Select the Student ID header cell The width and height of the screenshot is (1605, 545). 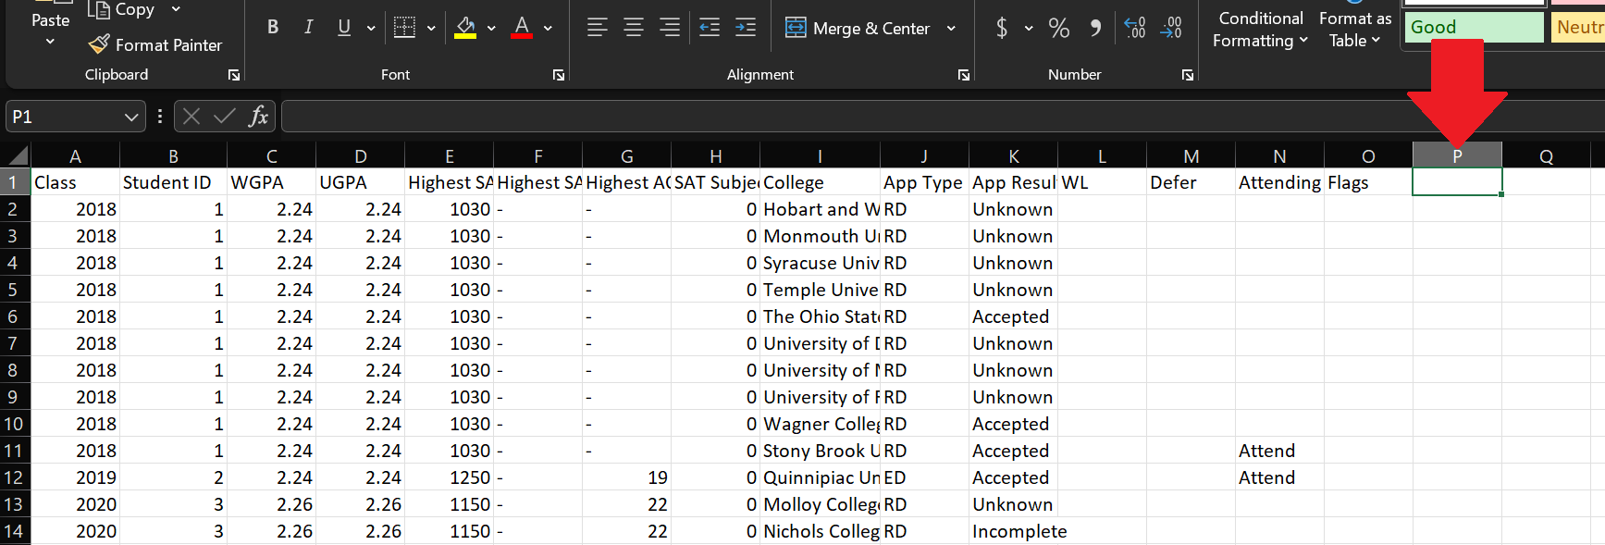tap(173, 182)
